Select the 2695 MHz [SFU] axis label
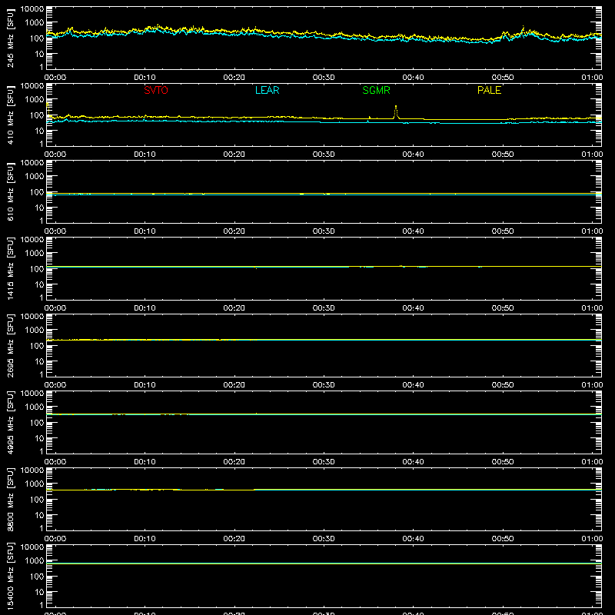Viewport: 615px width, 615px height. (x=10, y=345)
